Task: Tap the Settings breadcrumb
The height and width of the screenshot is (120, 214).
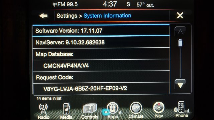Action: click(x=67, y=16)
